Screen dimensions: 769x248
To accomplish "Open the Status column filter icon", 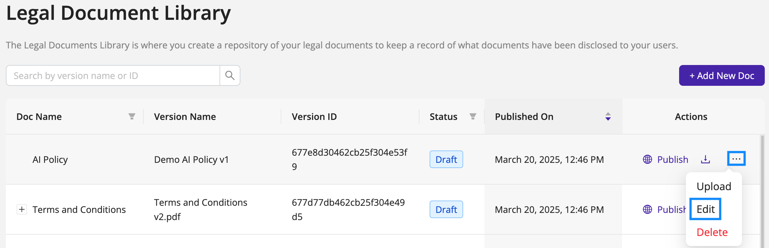I will (473, 116).
